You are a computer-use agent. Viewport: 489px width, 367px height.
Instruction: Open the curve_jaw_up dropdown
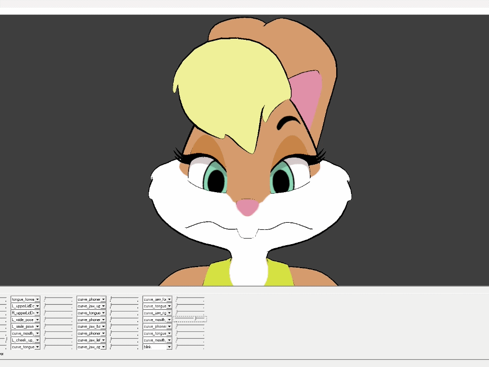tap(91, 306)
